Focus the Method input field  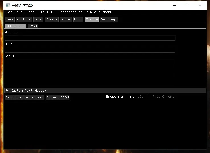[x=90, y=38]
